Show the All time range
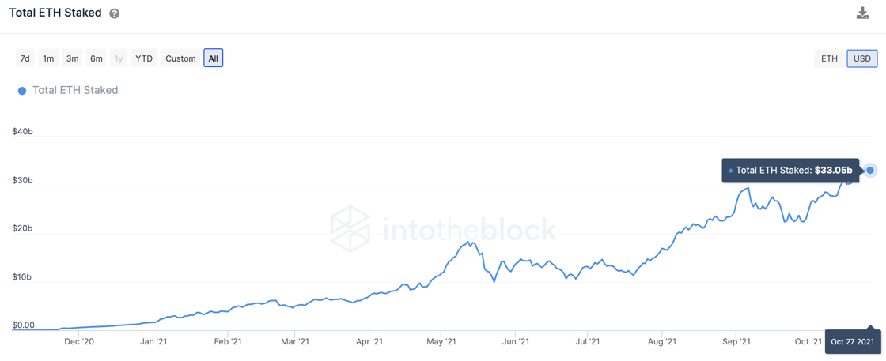The width and height of the screenshot is (886, 361). click(213, 58)
